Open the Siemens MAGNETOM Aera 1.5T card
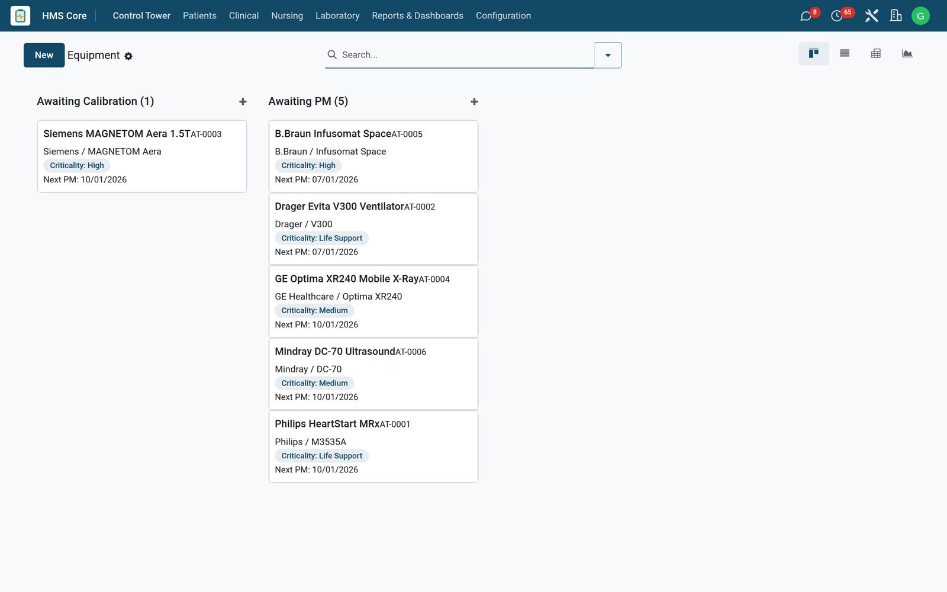The height and width of the screenshot is (592, 947). tap(142, 156)
